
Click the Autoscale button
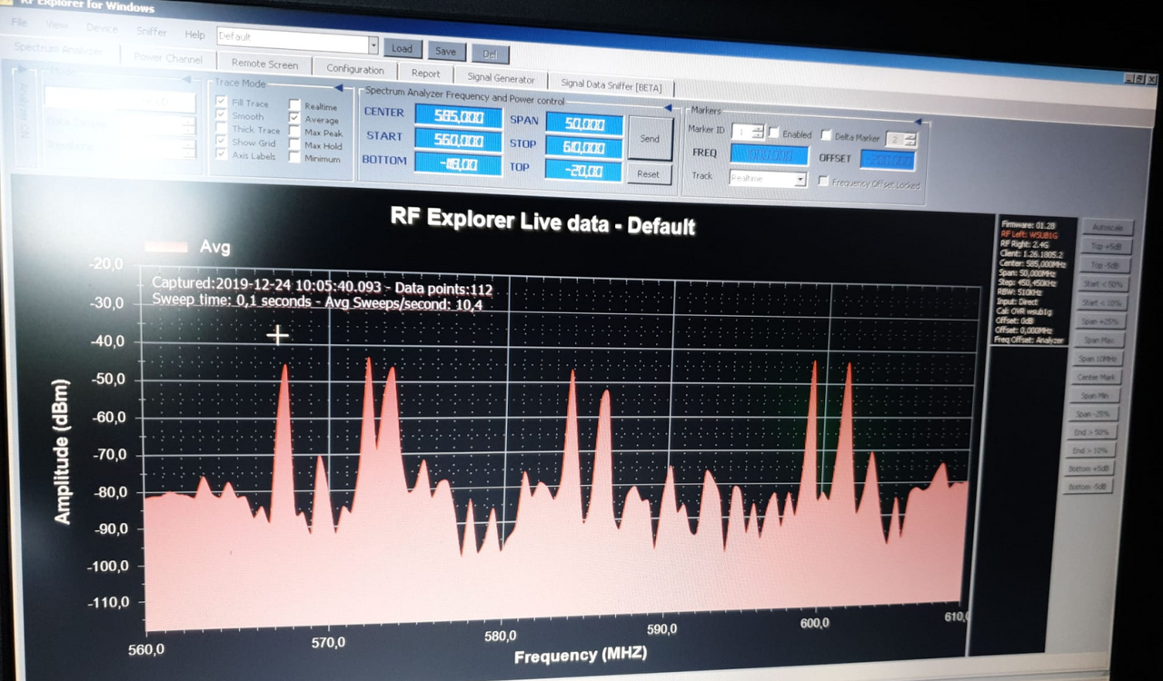tap(1108, 227)
